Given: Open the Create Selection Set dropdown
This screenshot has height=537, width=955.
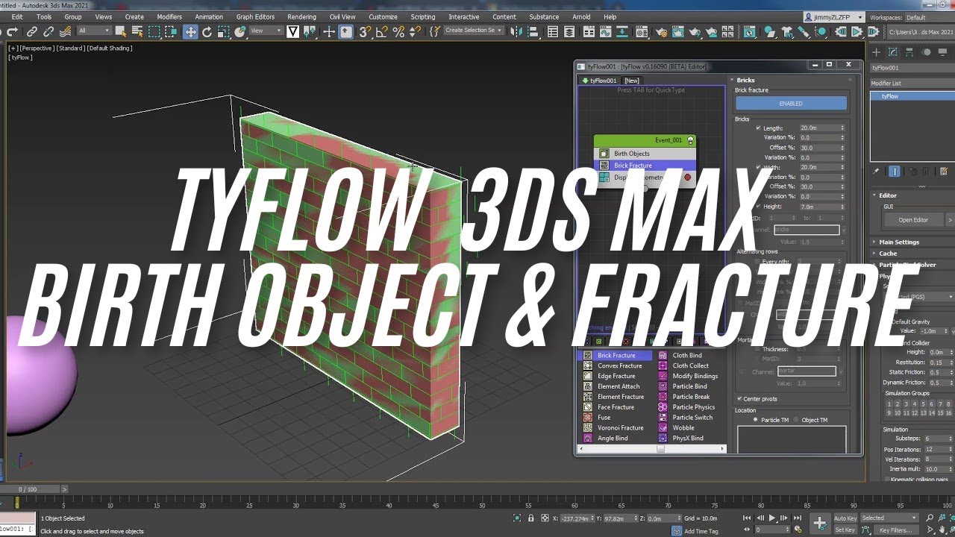Looking at the screenshot, I should 474,31.
